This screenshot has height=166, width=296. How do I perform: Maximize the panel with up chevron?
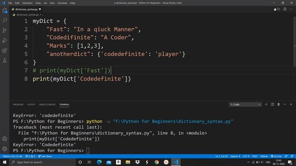tap(285, 104)
